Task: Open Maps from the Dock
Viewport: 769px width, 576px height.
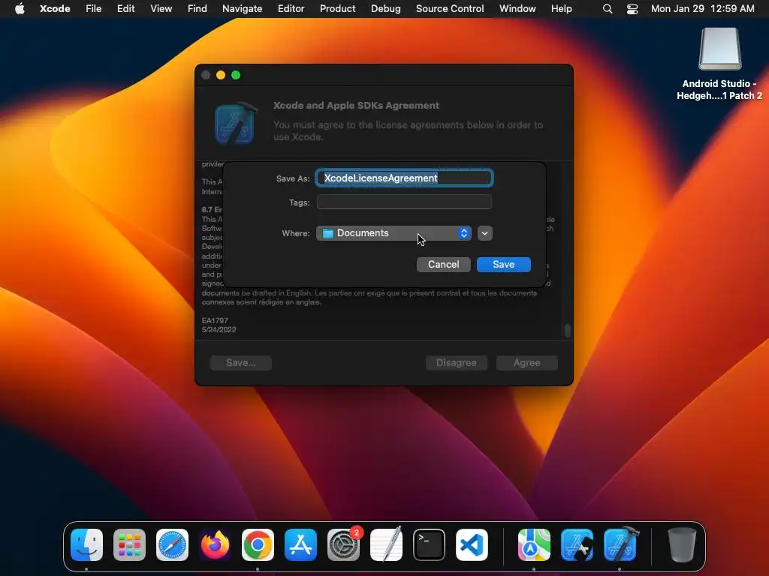Action: click(x=534, y=544)
